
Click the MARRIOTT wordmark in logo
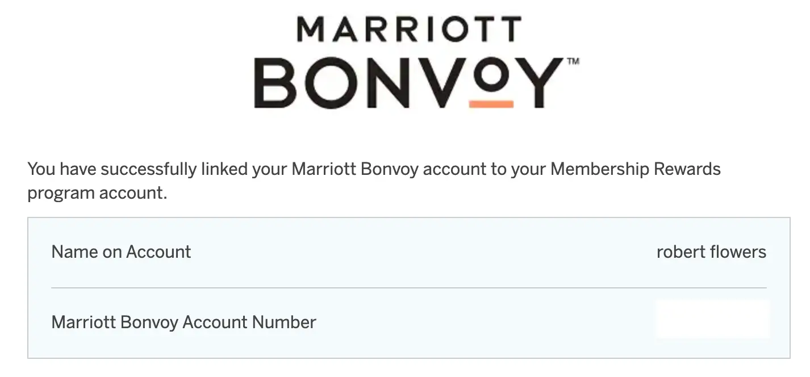pyautogui.click(x=409, y=30)
